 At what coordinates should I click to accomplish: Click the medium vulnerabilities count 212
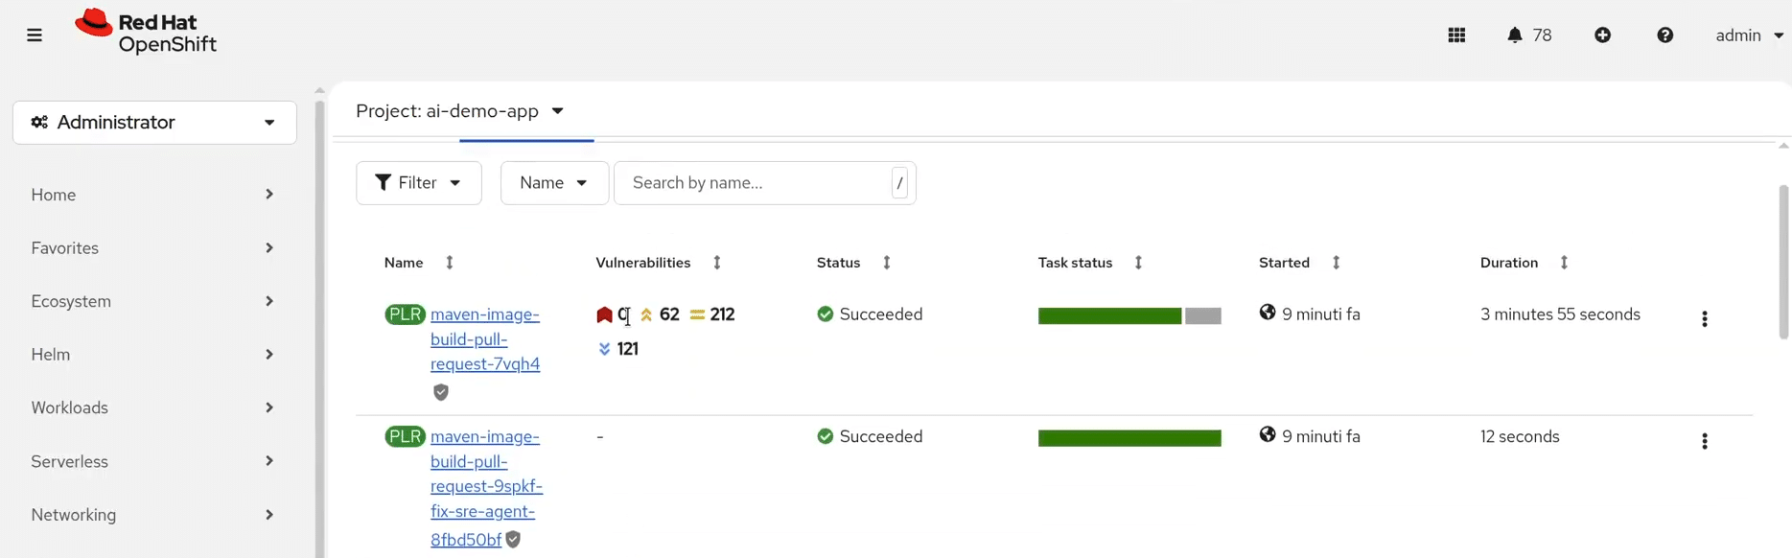722,314
